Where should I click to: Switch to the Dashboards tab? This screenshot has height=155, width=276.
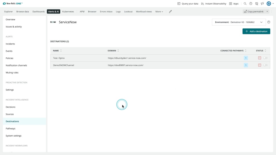point(39,11)
